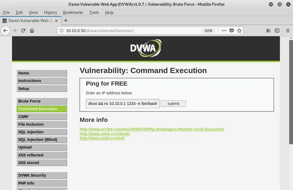Open the Edit menu

19,13
